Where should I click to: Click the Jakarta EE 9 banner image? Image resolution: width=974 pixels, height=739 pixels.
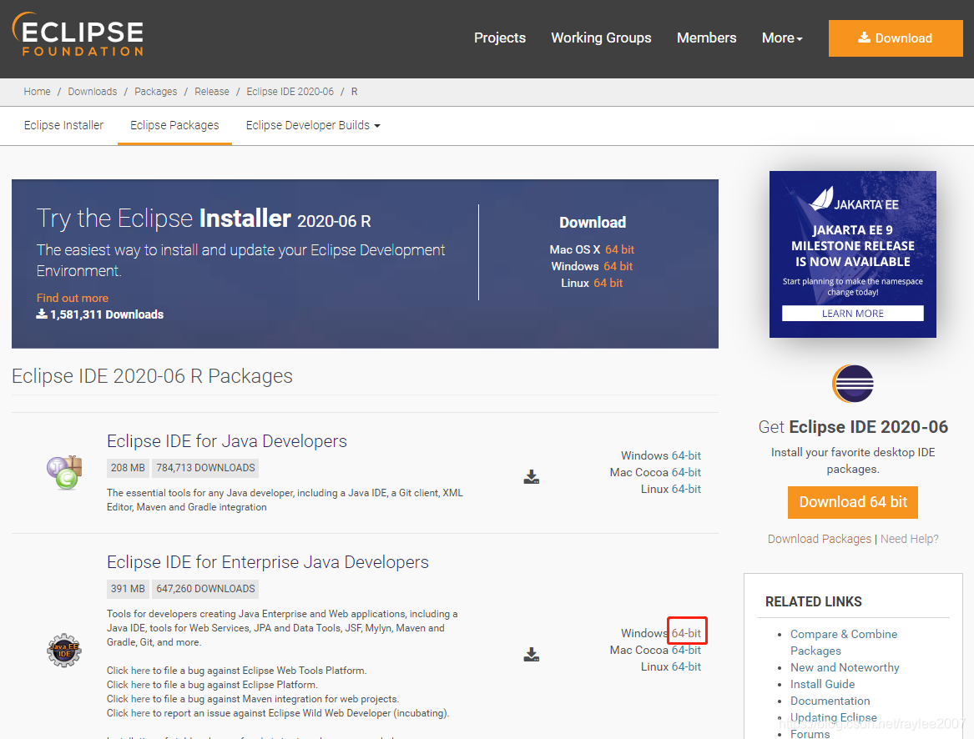point(852,254)
